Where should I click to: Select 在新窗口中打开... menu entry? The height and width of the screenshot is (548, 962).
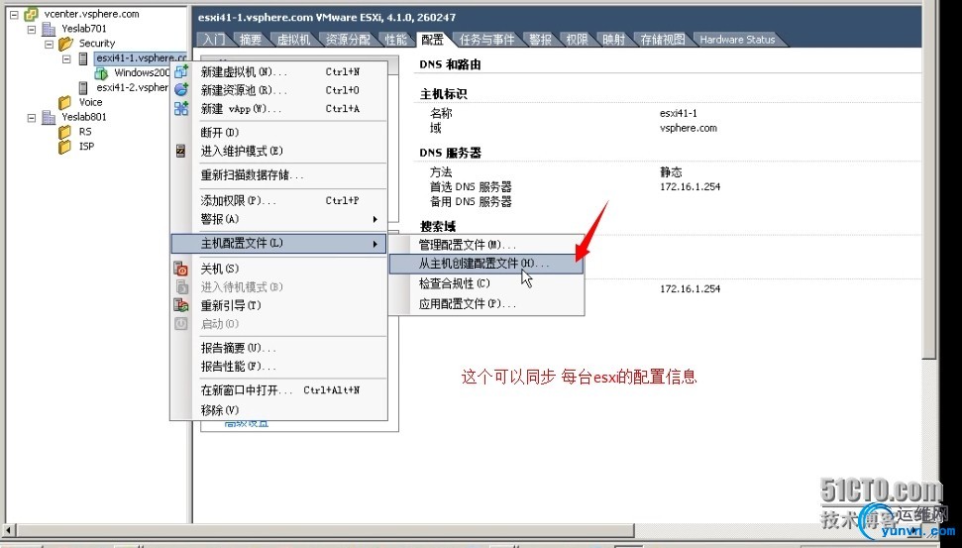(279, 390)
